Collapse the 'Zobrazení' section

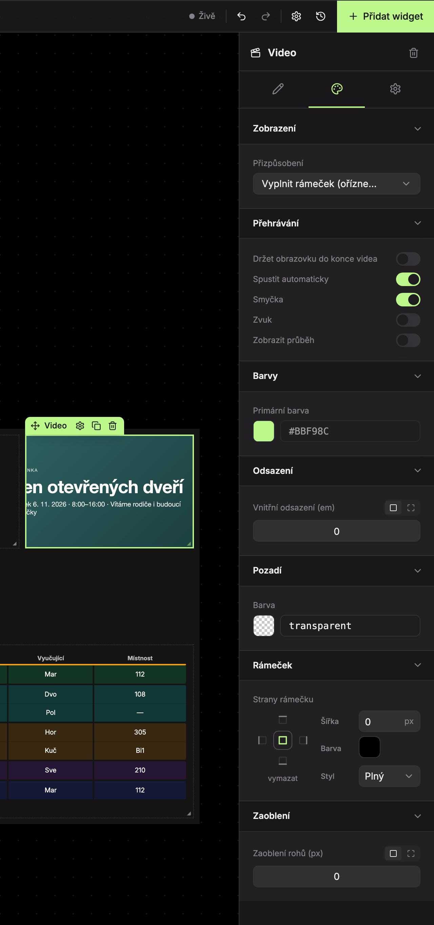pyautogui.click(x=337, y=128)
